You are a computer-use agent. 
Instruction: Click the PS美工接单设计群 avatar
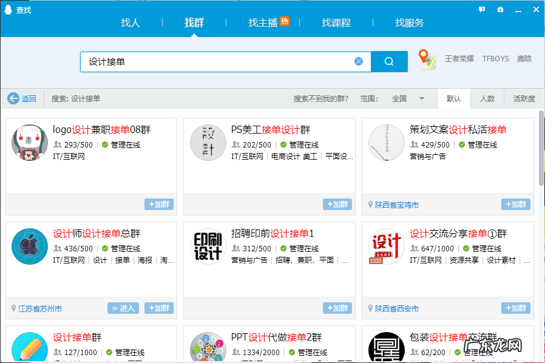click(x=208, y=143)
